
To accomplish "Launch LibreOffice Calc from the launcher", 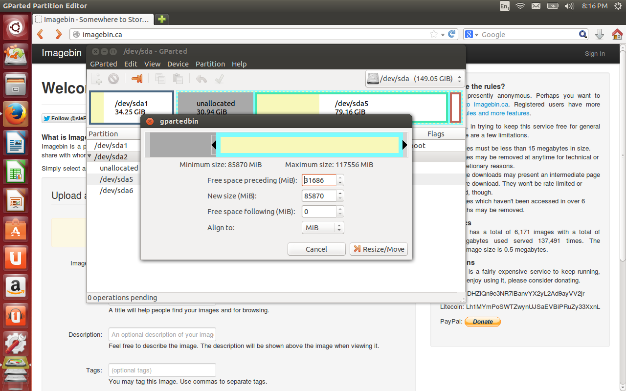I will tap(16, 172).
